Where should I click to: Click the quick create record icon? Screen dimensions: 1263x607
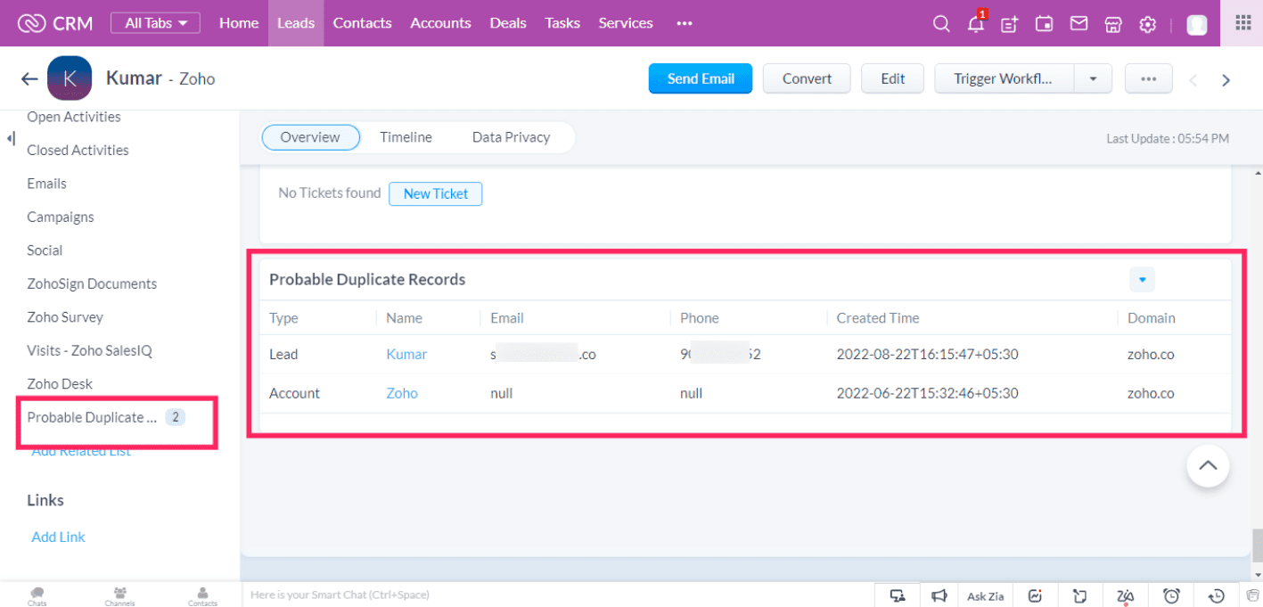point(1010,24)
